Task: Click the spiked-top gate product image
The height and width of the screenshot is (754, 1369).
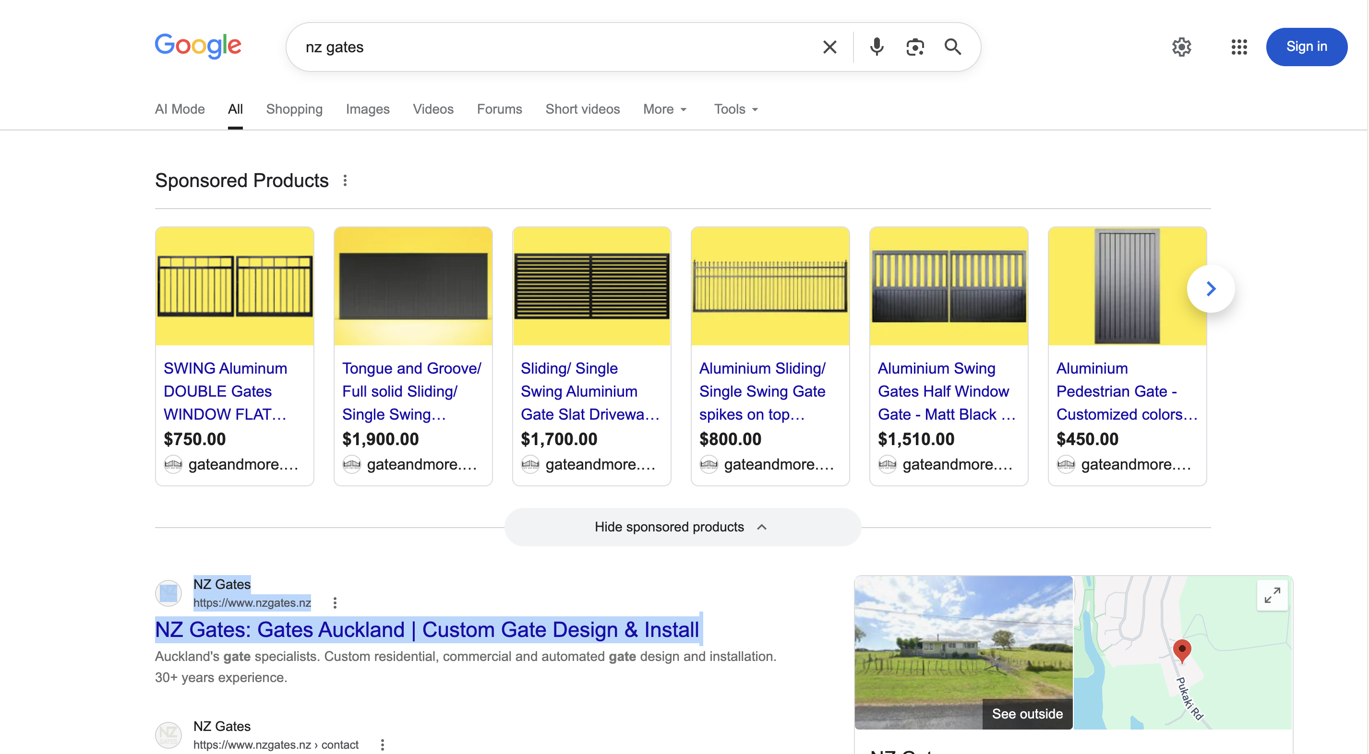Action: pos(770,286)
